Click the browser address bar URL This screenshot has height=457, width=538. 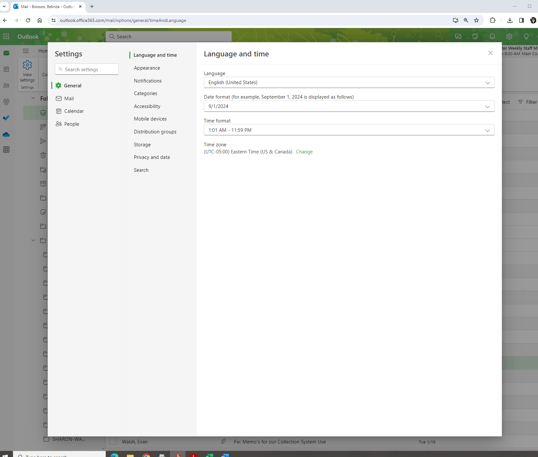pyautogui.click(x=123, y=20)
